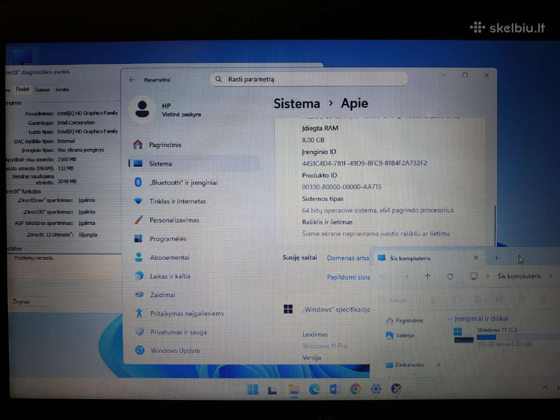Click the Wi-Fi network icon in sidebar

tap(138, 201)
